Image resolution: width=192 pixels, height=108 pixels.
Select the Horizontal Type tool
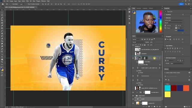point(2,52)
